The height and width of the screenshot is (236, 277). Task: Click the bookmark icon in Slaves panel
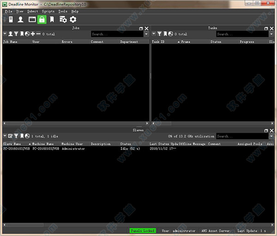tap(22, 136)
